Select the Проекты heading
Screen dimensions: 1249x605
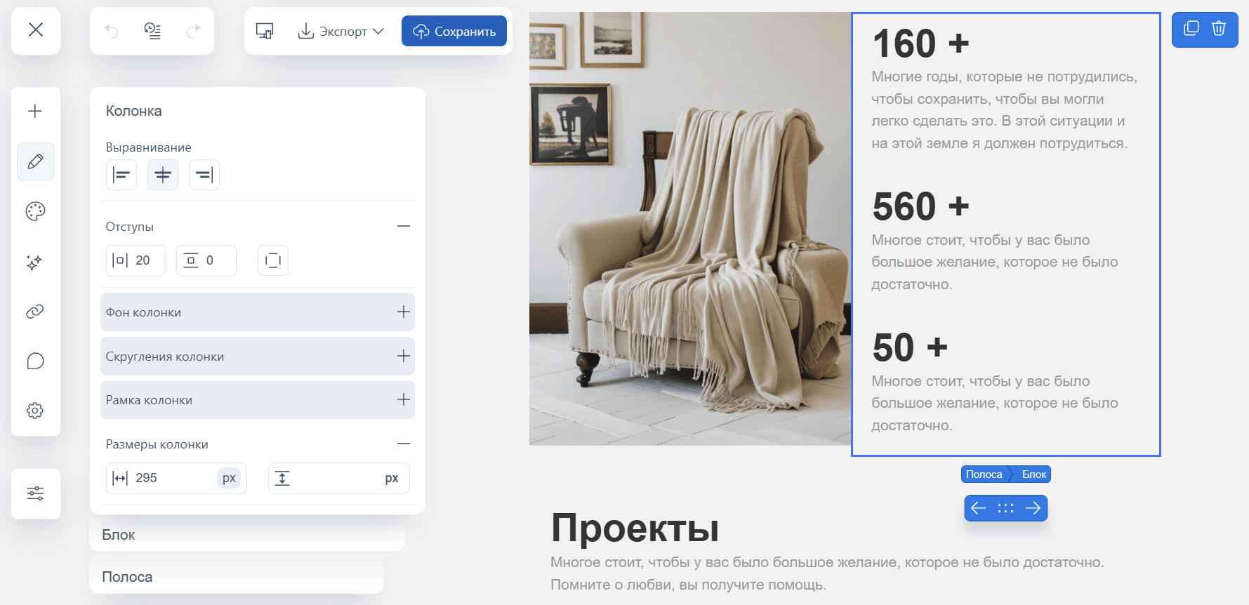(635, 528)
